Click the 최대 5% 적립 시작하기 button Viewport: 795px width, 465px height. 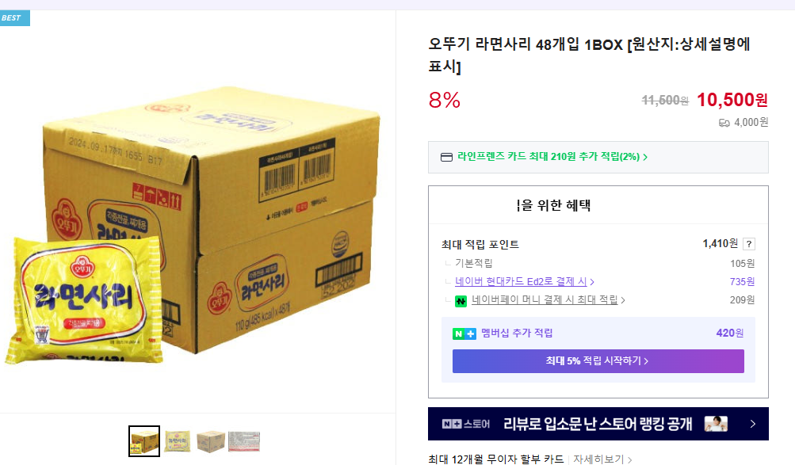[598, 361]
